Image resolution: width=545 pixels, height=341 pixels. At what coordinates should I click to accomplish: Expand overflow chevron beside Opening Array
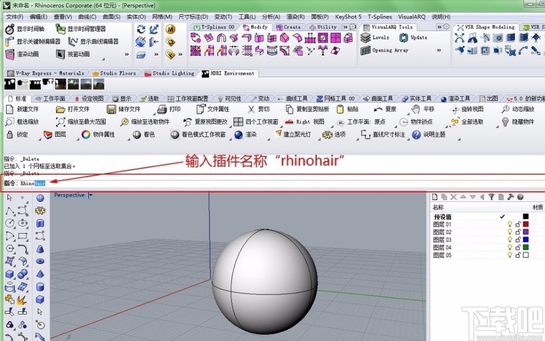click(x=439, y=51)
